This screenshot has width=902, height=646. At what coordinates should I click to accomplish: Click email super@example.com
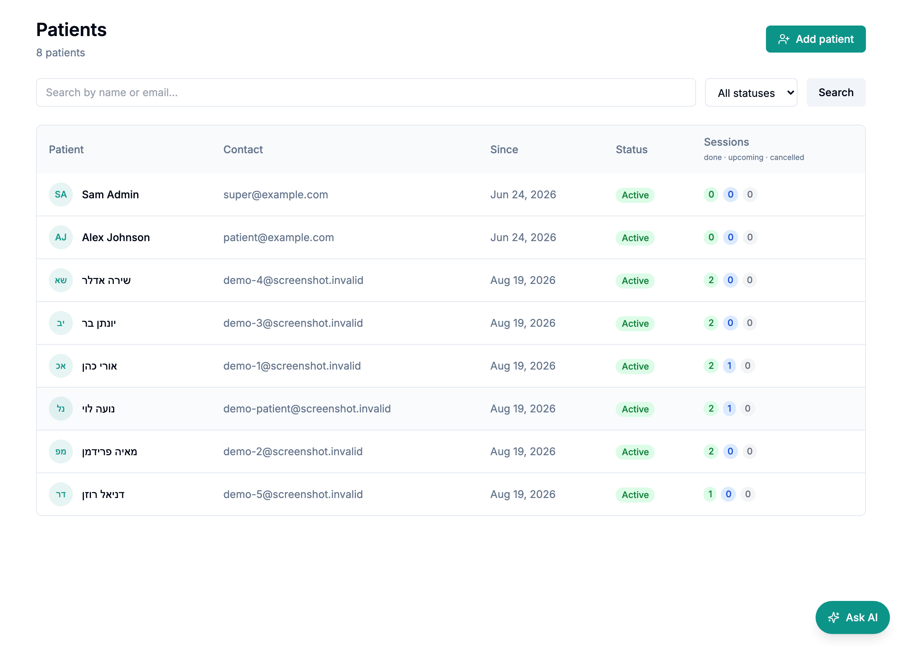[x=275, y=195]
